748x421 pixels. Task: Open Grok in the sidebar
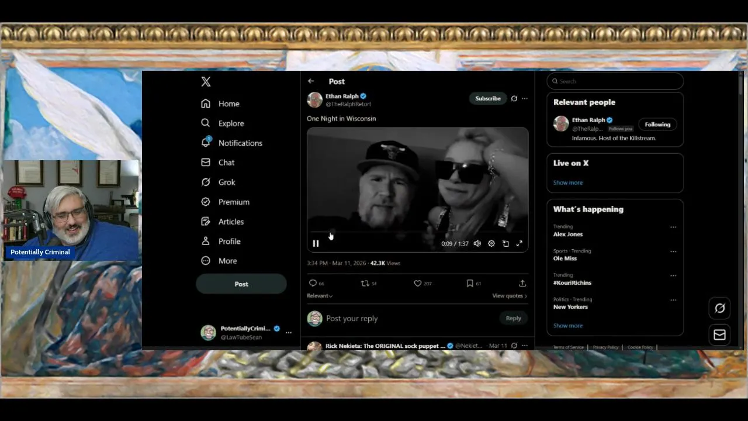218,182
